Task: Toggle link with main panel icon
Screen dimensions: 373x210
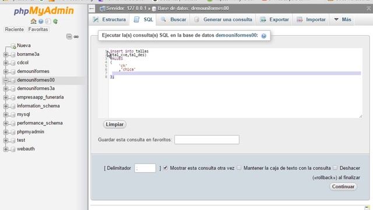Action: pyautogui.click(x=76, y=37)
